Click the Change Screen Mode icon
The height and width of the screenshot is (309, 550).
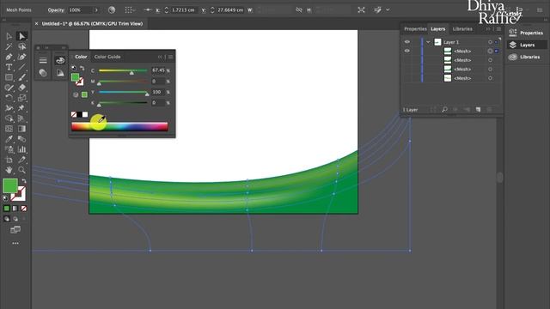tap(15, 230)
